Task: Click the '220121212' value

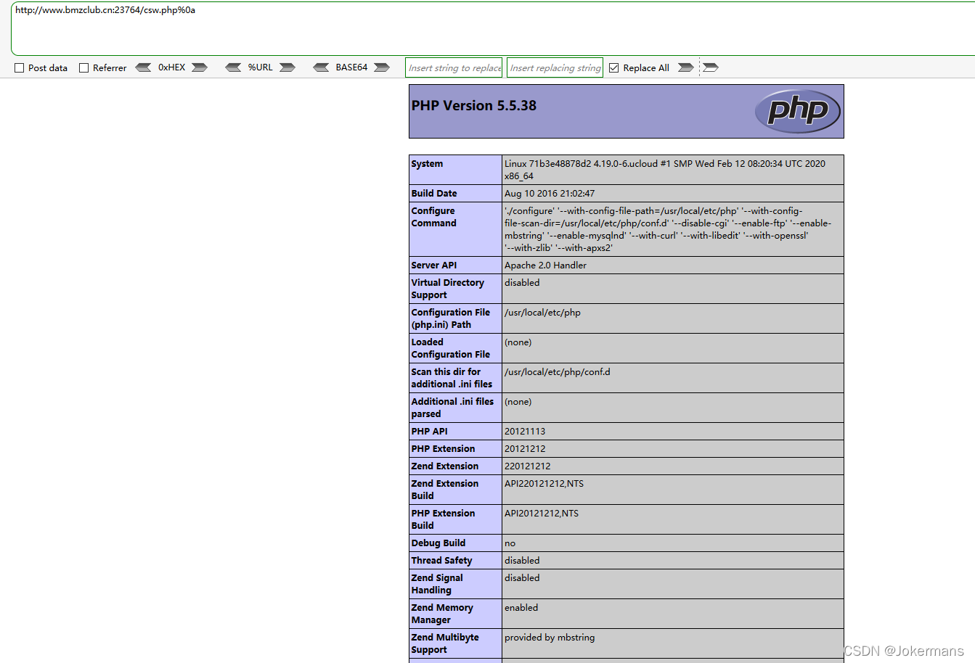Action: [x=528, y=466]
